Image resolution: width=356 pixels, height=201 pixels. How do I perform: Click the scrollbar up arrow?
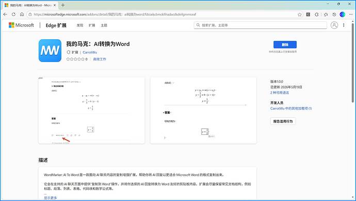pyautogui.click(x=352, y=21)
